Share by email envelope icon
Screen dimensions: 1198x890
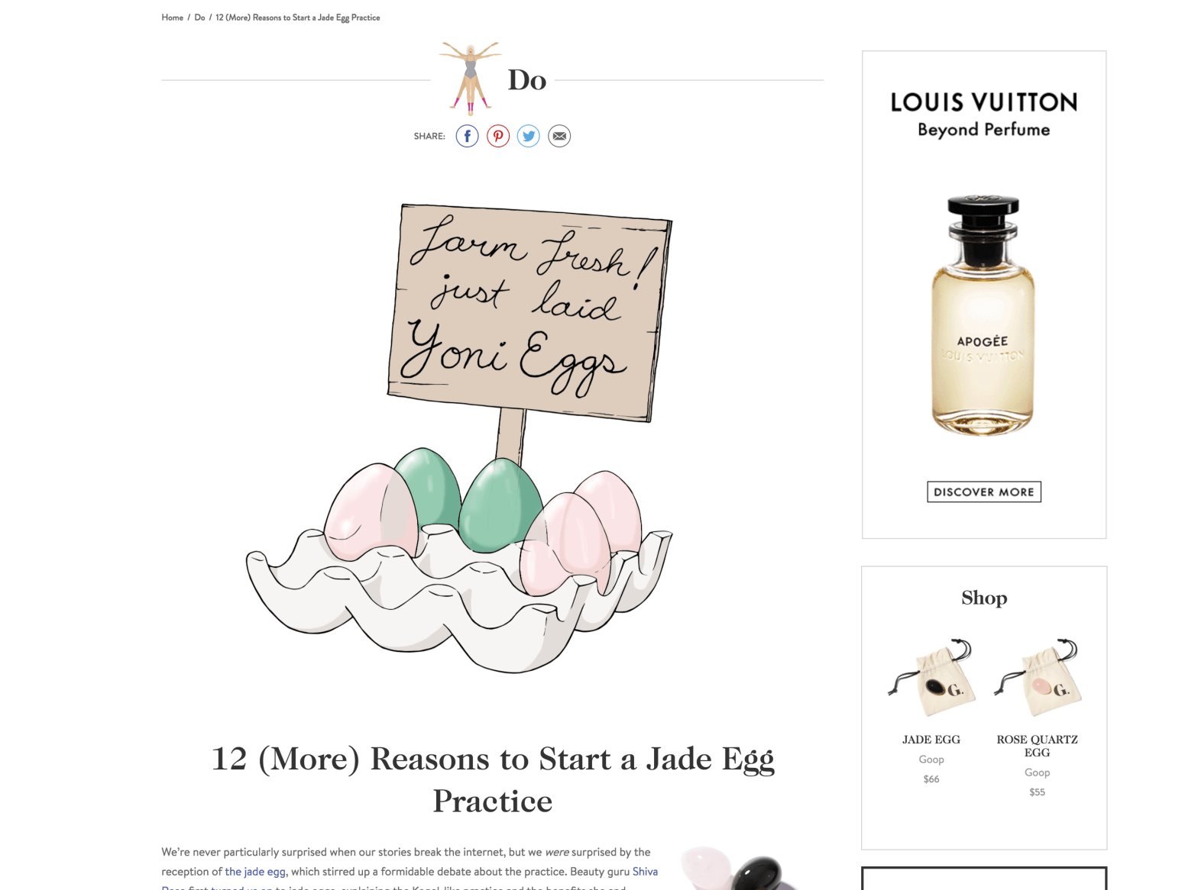559,136
